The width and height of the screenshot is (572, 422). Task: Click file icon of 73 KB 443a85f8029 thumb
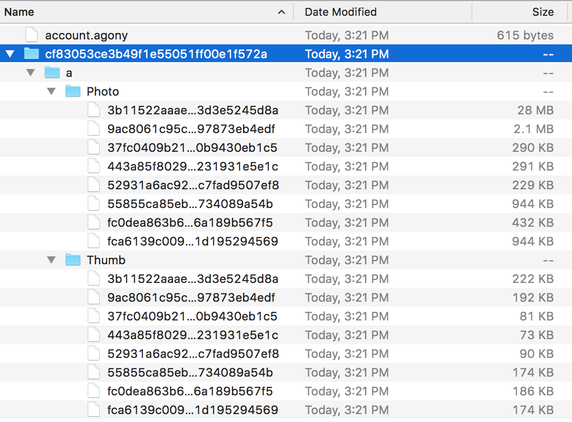pyautogui.click(x=94, y=335)
